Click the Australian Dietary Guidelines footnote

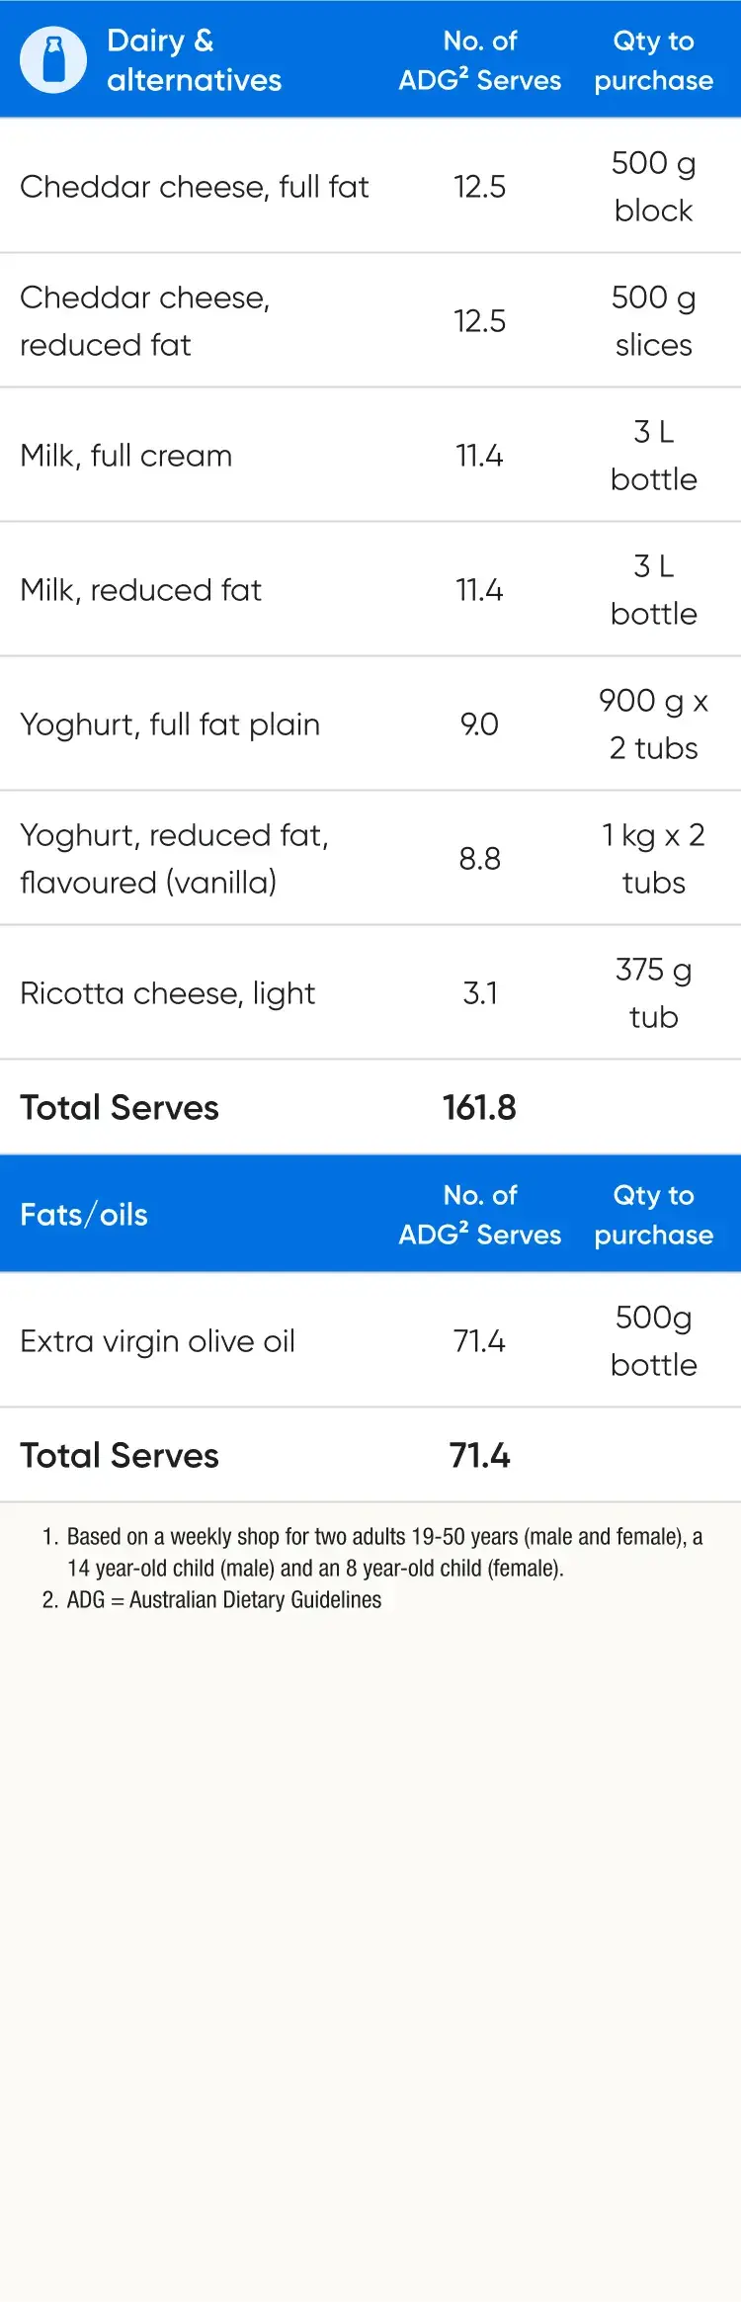pyautogui.click(x=224, y=1600)
